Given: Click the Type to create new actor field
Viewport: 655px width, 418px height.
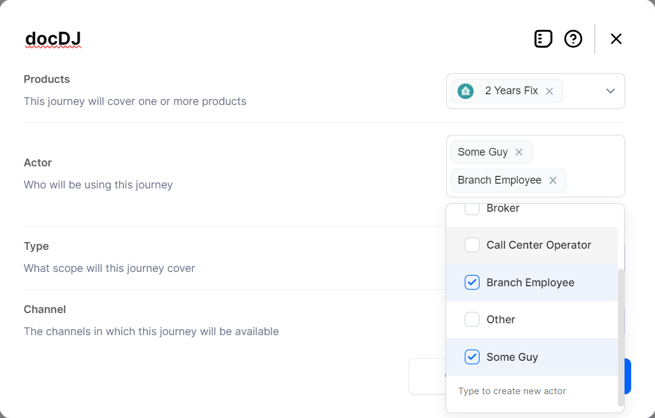Looking at the screenshot, I should pyautogui.click(x=512, y=391).
